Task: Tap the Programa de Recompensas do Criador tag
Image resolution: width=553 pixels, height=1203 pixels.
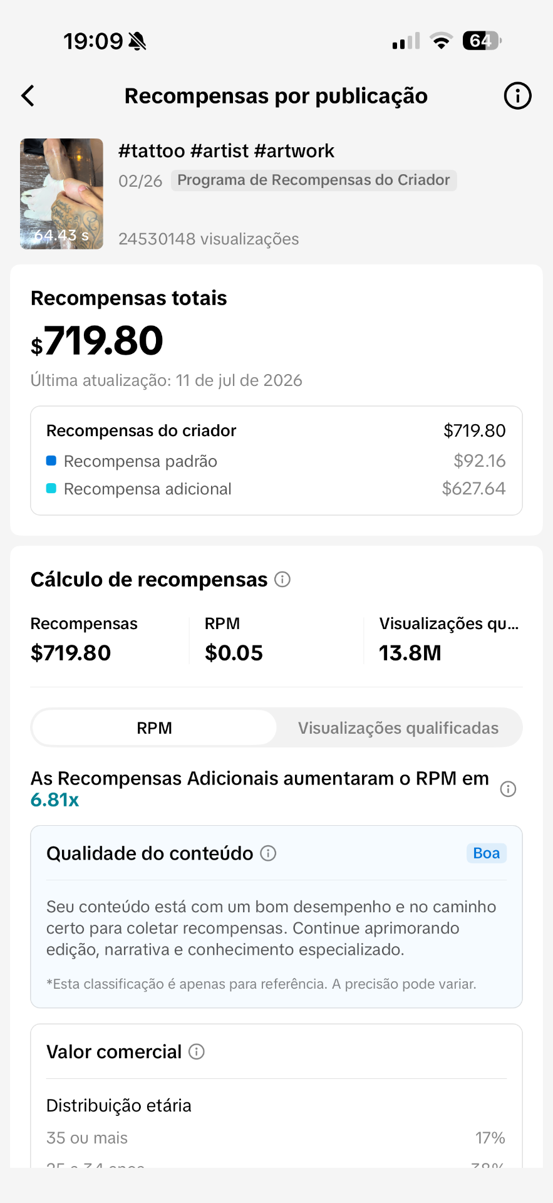Action: click(314, 180)
